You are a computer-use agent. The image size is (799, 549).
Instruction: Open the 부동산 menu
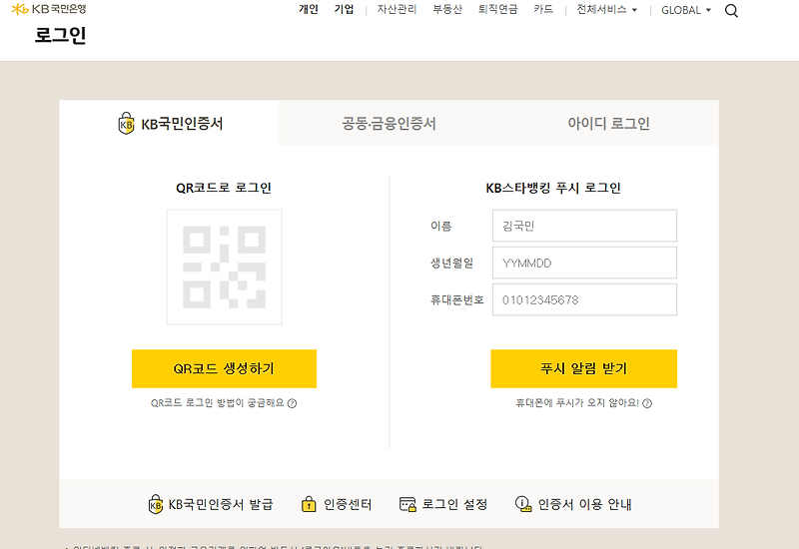[446, 9]
